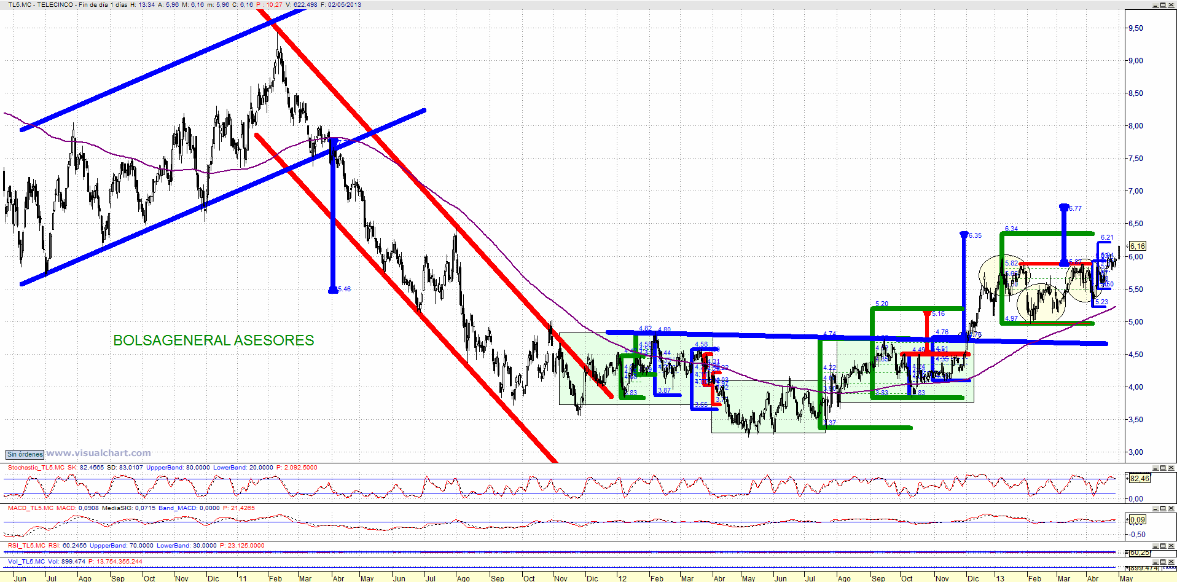Close the RSI indicator panel
Viewport: 1177px width, 582px height.
[x=1171, y=546]
